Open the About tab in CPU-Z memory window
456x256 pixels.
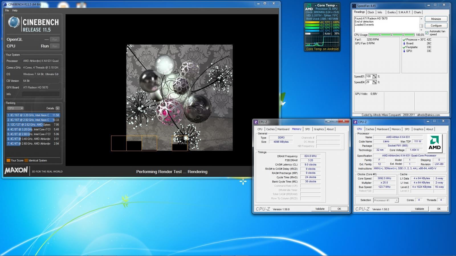[330, 129]
